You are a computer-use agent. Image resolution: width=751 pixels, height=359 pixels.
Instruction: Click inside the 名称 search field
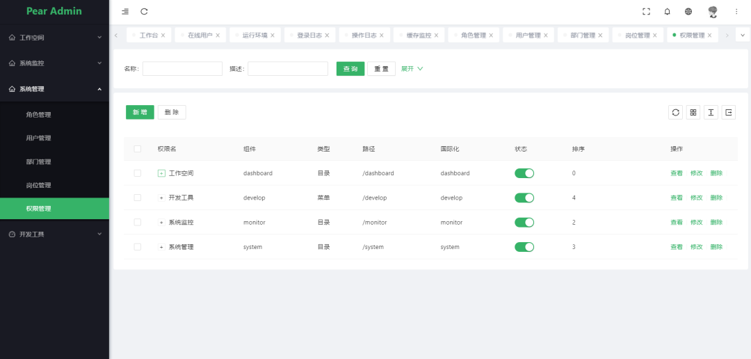tap(182, 69)
